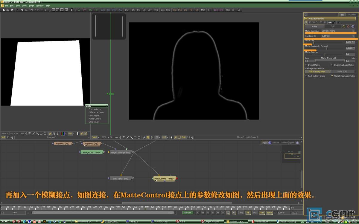Open the Script menu
The height and width of the screenshot is (224, 359).
click(x=31, y=6)
